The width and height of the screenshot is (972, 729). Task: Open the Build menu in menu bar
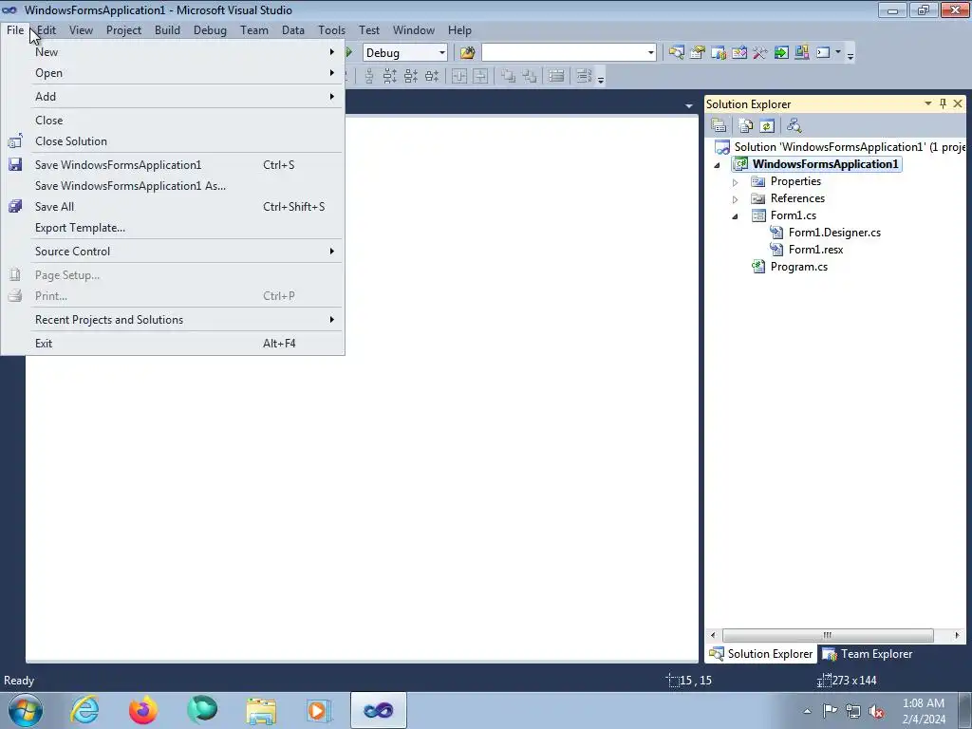[x=167, y=29]
